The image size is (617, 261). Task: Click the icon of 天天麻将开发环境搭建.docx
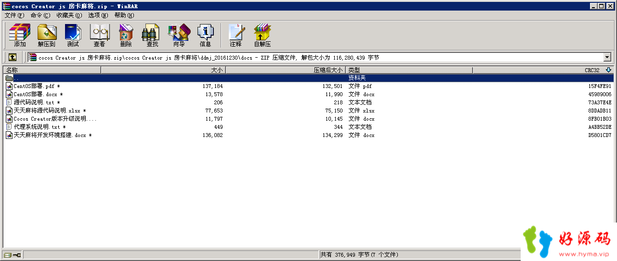pyautogui.click(x=9, y=135)
